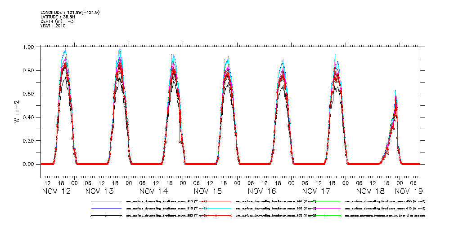
Task: Click the black line sample for mean_410
Action: click(x=106, y=200)
